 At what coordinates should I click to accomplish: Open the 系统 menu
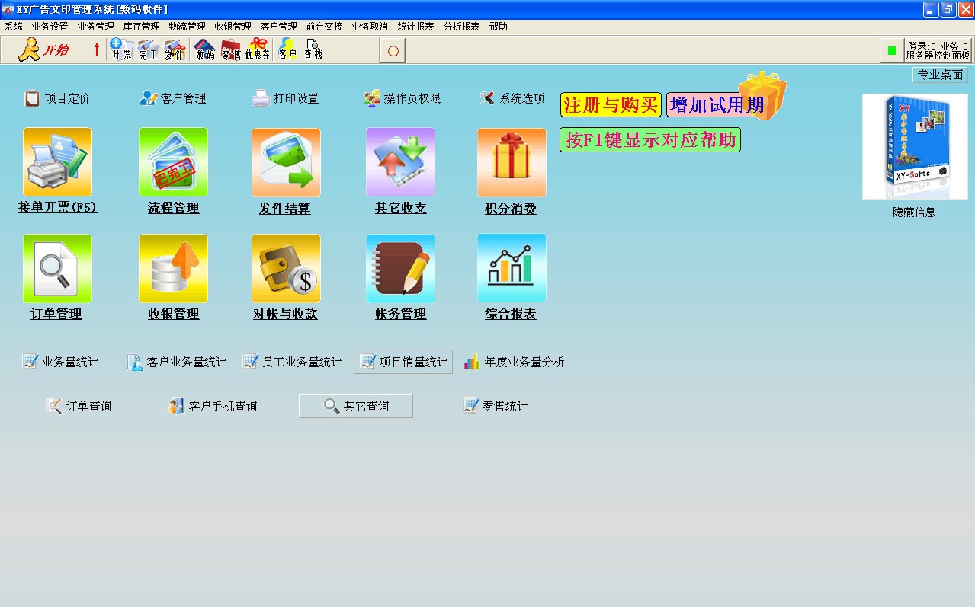click(x=13, y=25)
